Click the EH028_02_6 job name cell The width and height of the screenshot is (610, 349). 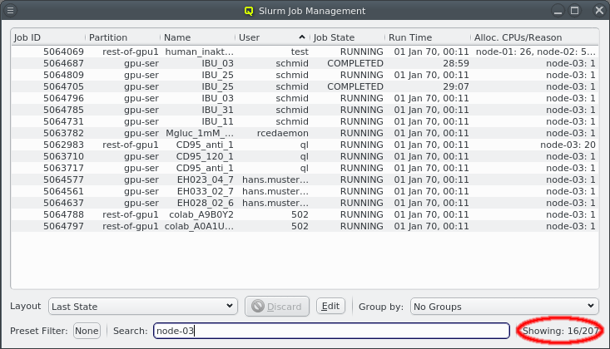(x=206, y=204)
